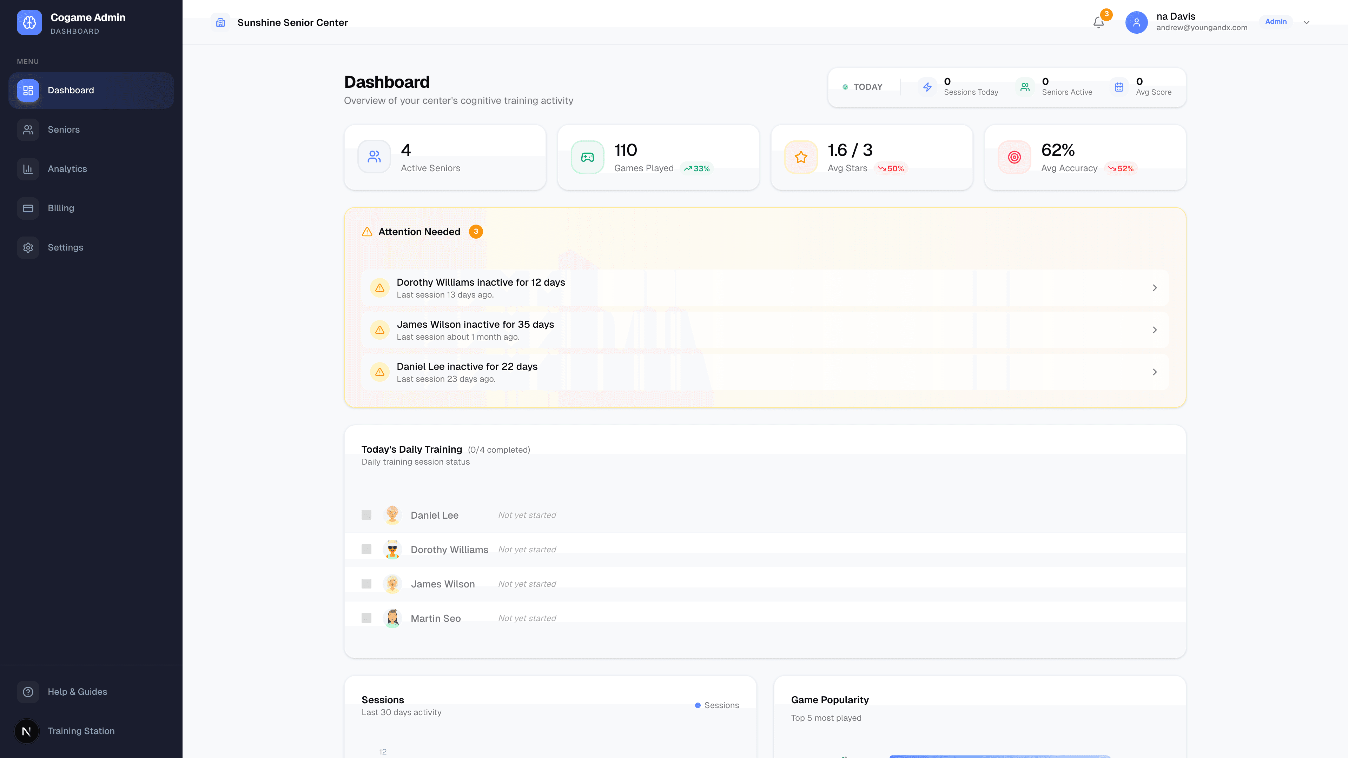The image size is (1348, 758).
Task: Mark Dorothy Williams training as started
Action: coord(366,549)
